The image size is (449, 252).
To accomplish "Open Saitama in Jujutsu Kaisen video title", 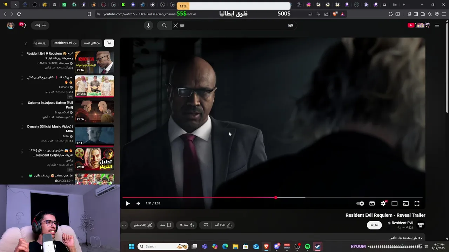I will point(51,105).
